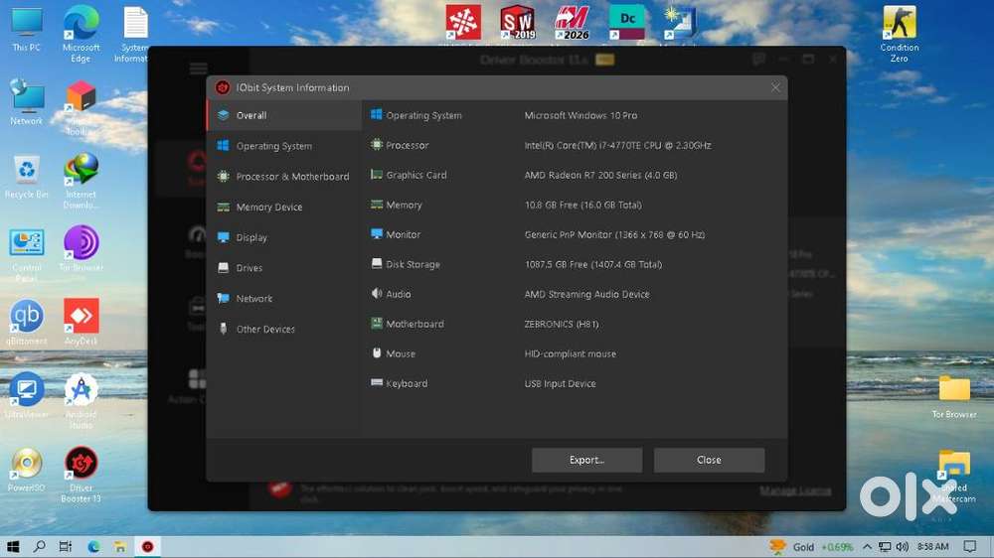994x558 pixels.
Task: Open File Explorer from taskbar
Action: click(120, 547)
